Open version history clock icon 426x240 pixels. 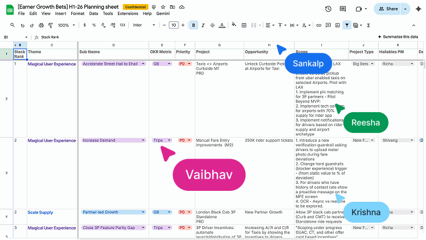point(328,9)
